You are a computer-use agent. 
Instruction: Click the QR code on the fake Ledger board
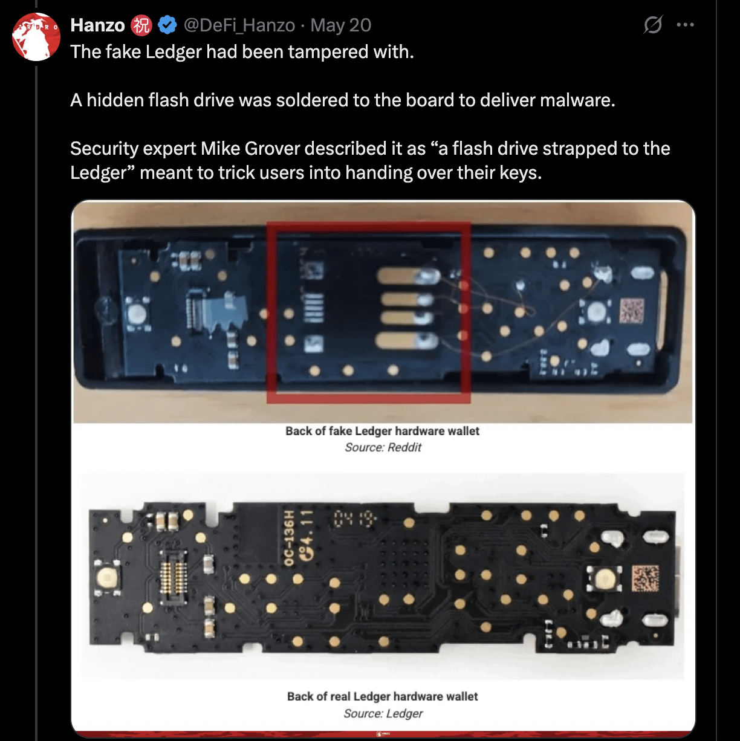(631, 311)
